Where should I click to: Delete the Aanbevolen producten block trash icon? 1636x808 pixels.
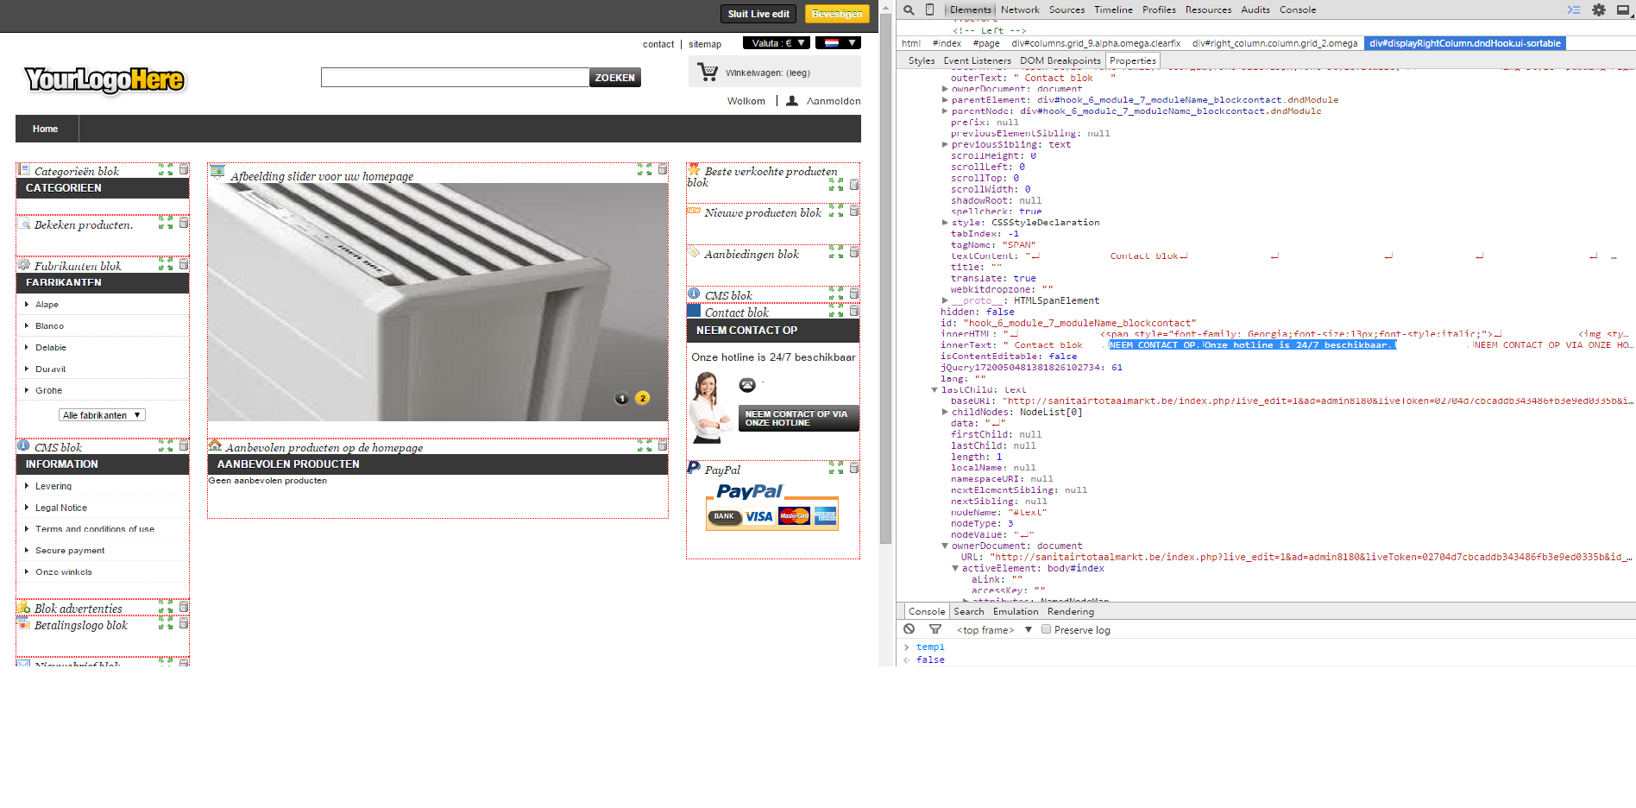(x=663, y=446)
